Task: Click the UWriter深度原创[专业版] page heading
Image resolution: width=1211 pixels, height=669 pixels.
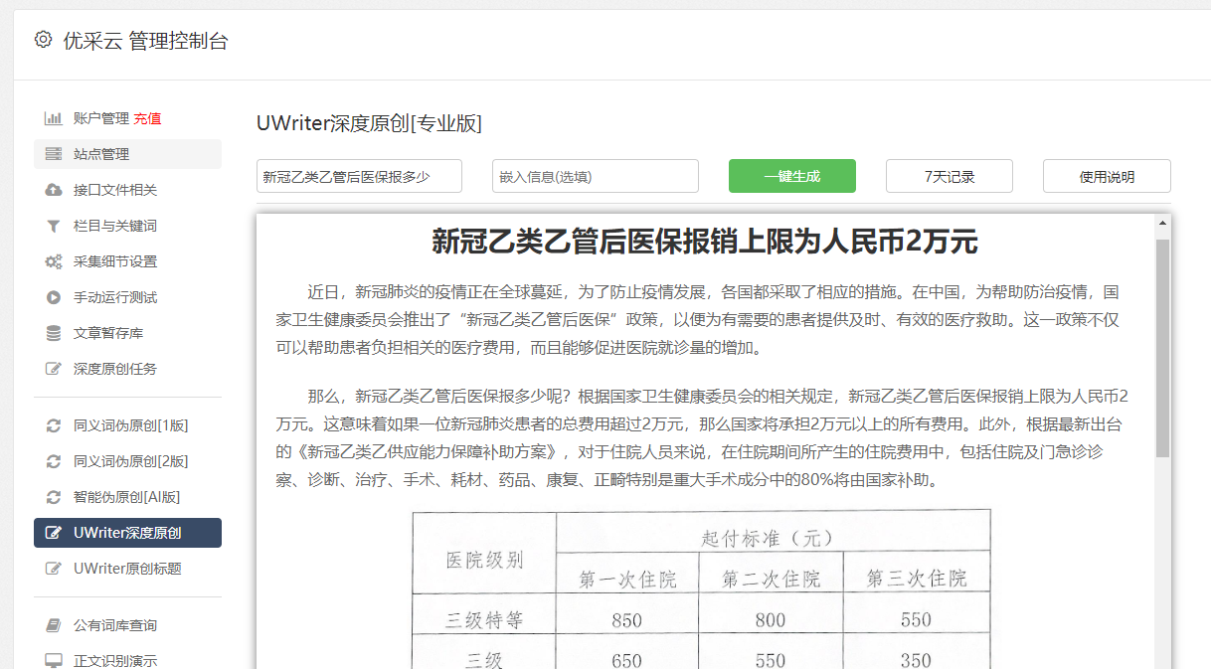Action: tap(369, 123)
